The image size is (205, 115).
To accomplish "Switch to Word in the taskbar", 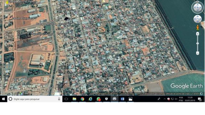I will click(x=122, y=99).
